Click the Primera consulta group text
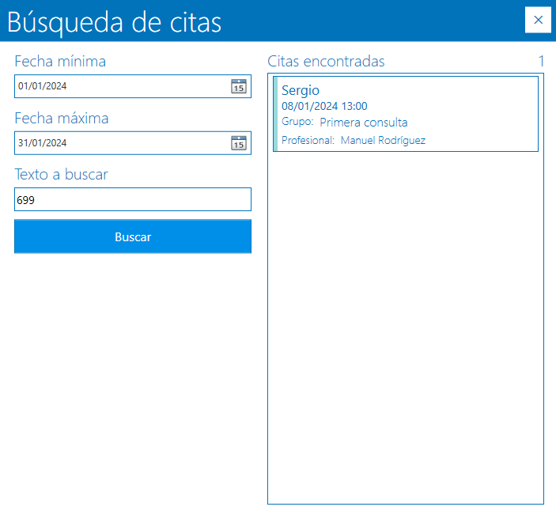Viewport: 556px width, 518px height. pyautogui.click(x=364, y=123)
